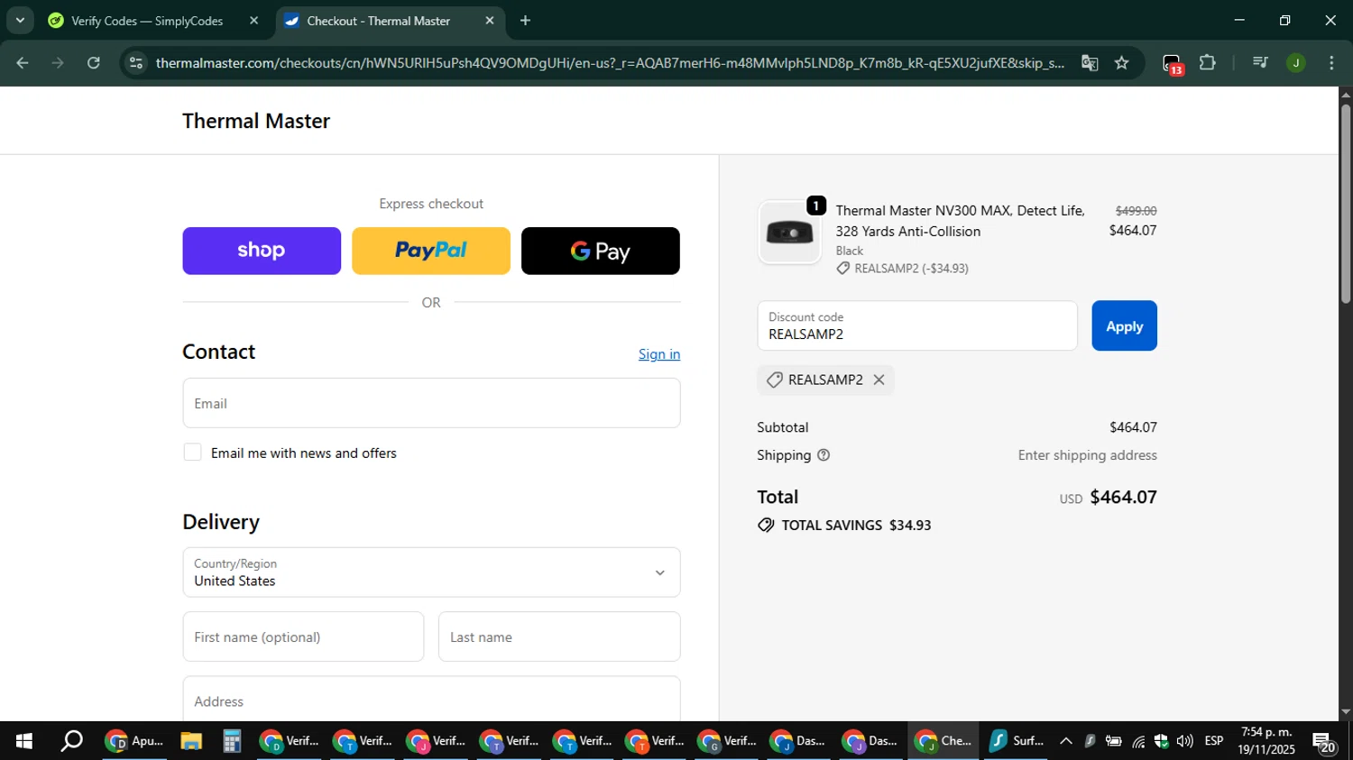The width and height of the screenshot is (1353, 760).
Task: Show hidden system tray icons
Action: coord(1066,741)
